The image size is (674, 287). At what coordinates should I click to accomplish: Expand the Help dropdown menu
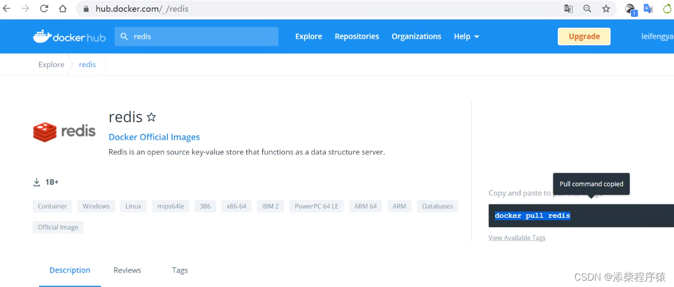pyautogui.click(x=467, y=36)
